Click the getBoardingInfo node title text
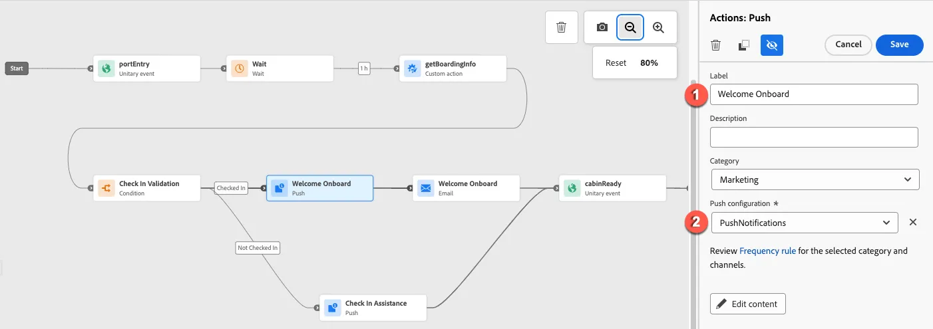Image resolution: width=933 pixels, height=329 pixels. [x=451, y=64]
